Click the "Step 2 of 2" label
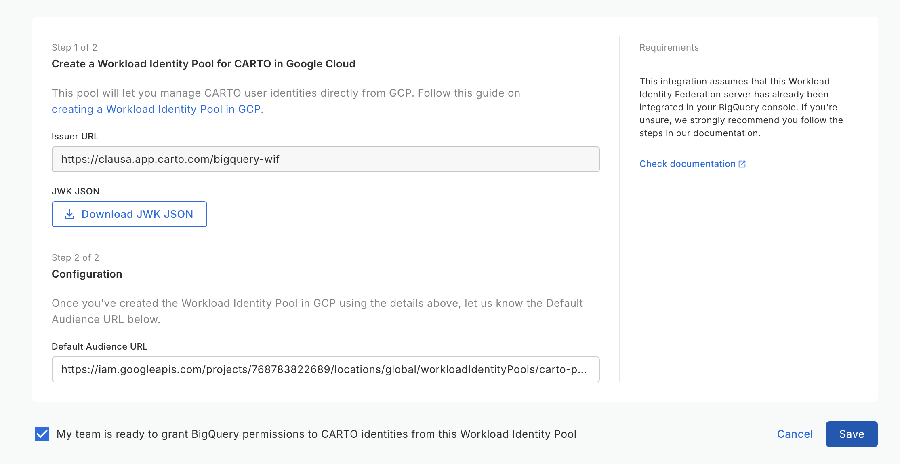The image size is (900, 464). tap(75, 258)
